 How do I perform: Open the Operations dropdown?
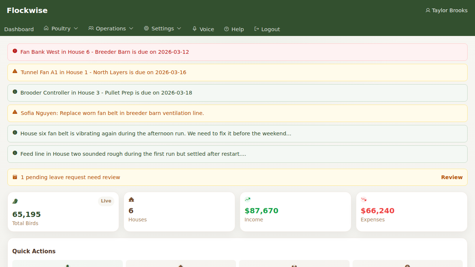point(111,28)
